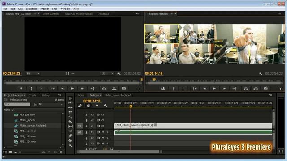Image resolution: width=287 pixels, height=161 pixels.
Task: Open the Sequence menu
Action: 32,9
